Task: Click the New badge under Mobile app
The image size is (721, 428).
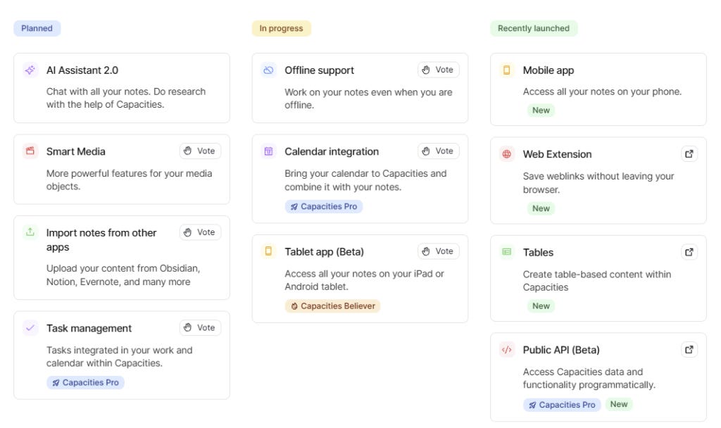Action: 541,111
